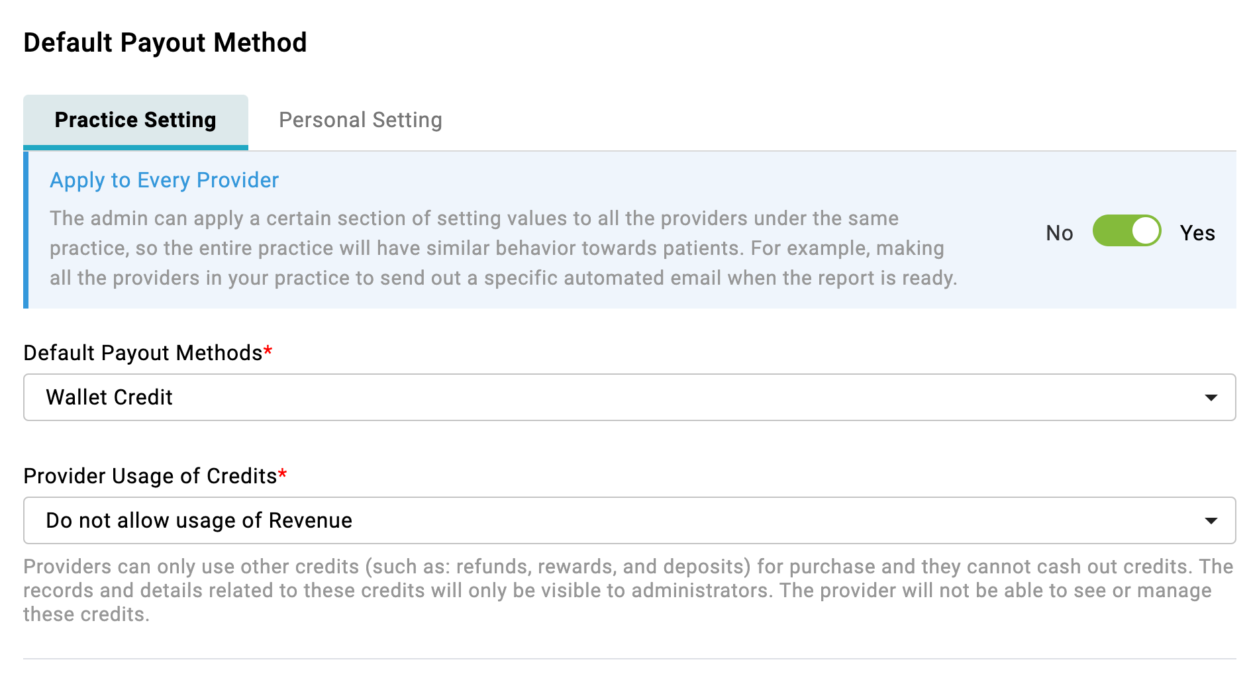
Task: Click the dropdown arrow on the credits selector
Action: [x=1211, y=520]
